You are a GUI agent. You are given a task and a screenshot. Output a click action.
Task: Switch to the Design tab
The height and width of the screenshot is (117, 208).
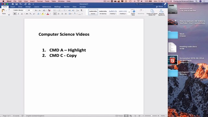(28, 7)
